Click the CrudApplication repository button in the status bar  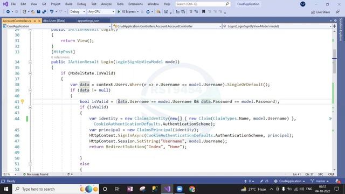pyautogui.click(x=289, y=181)
